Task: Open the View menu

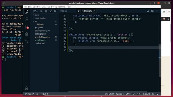Action: click(44, 7)
